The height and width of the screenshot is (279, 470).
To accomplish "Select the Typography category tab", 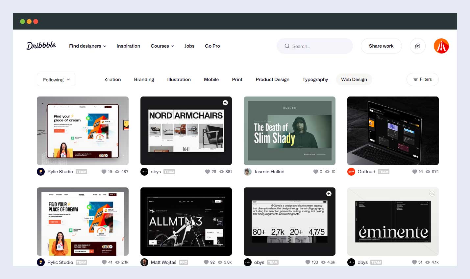I will pos(315,79).
